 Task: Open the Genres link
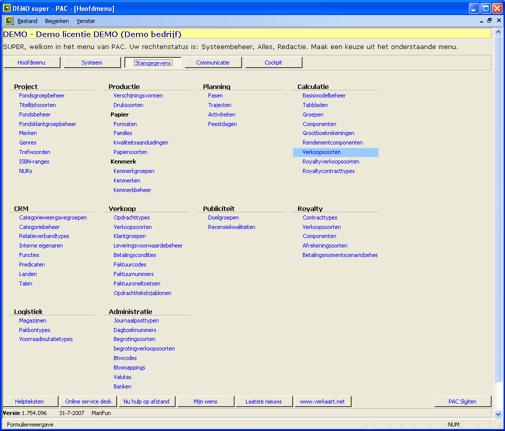(x=27, y=142)
